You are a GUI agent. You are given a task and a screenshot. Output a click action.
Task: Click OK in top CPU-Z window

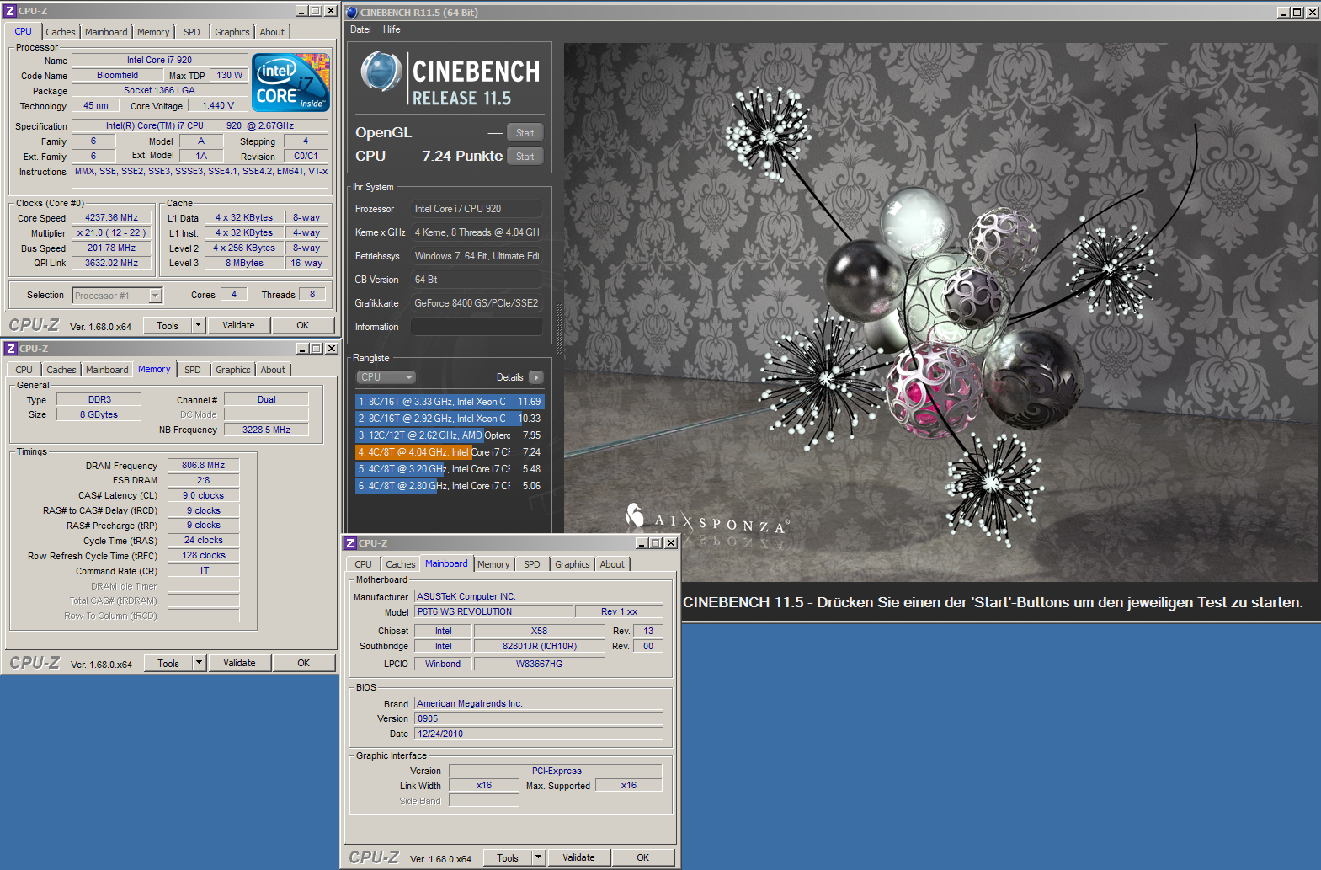tap(303, 325)
